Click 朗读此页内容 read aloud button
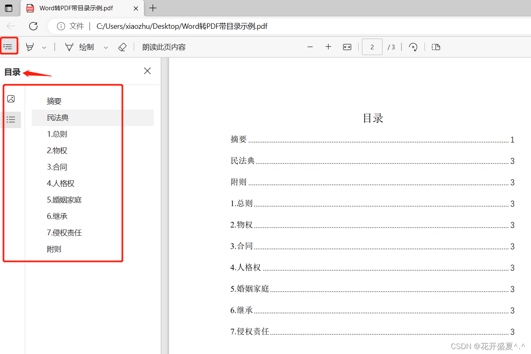 coord(164,47)
